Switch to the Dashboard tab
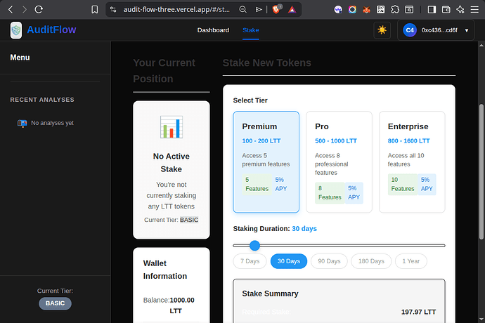 213,30
